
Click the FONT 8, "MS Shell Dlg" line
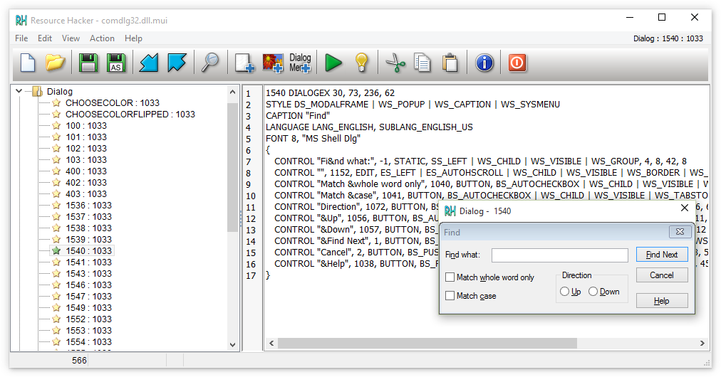click(x=313, y=139)
